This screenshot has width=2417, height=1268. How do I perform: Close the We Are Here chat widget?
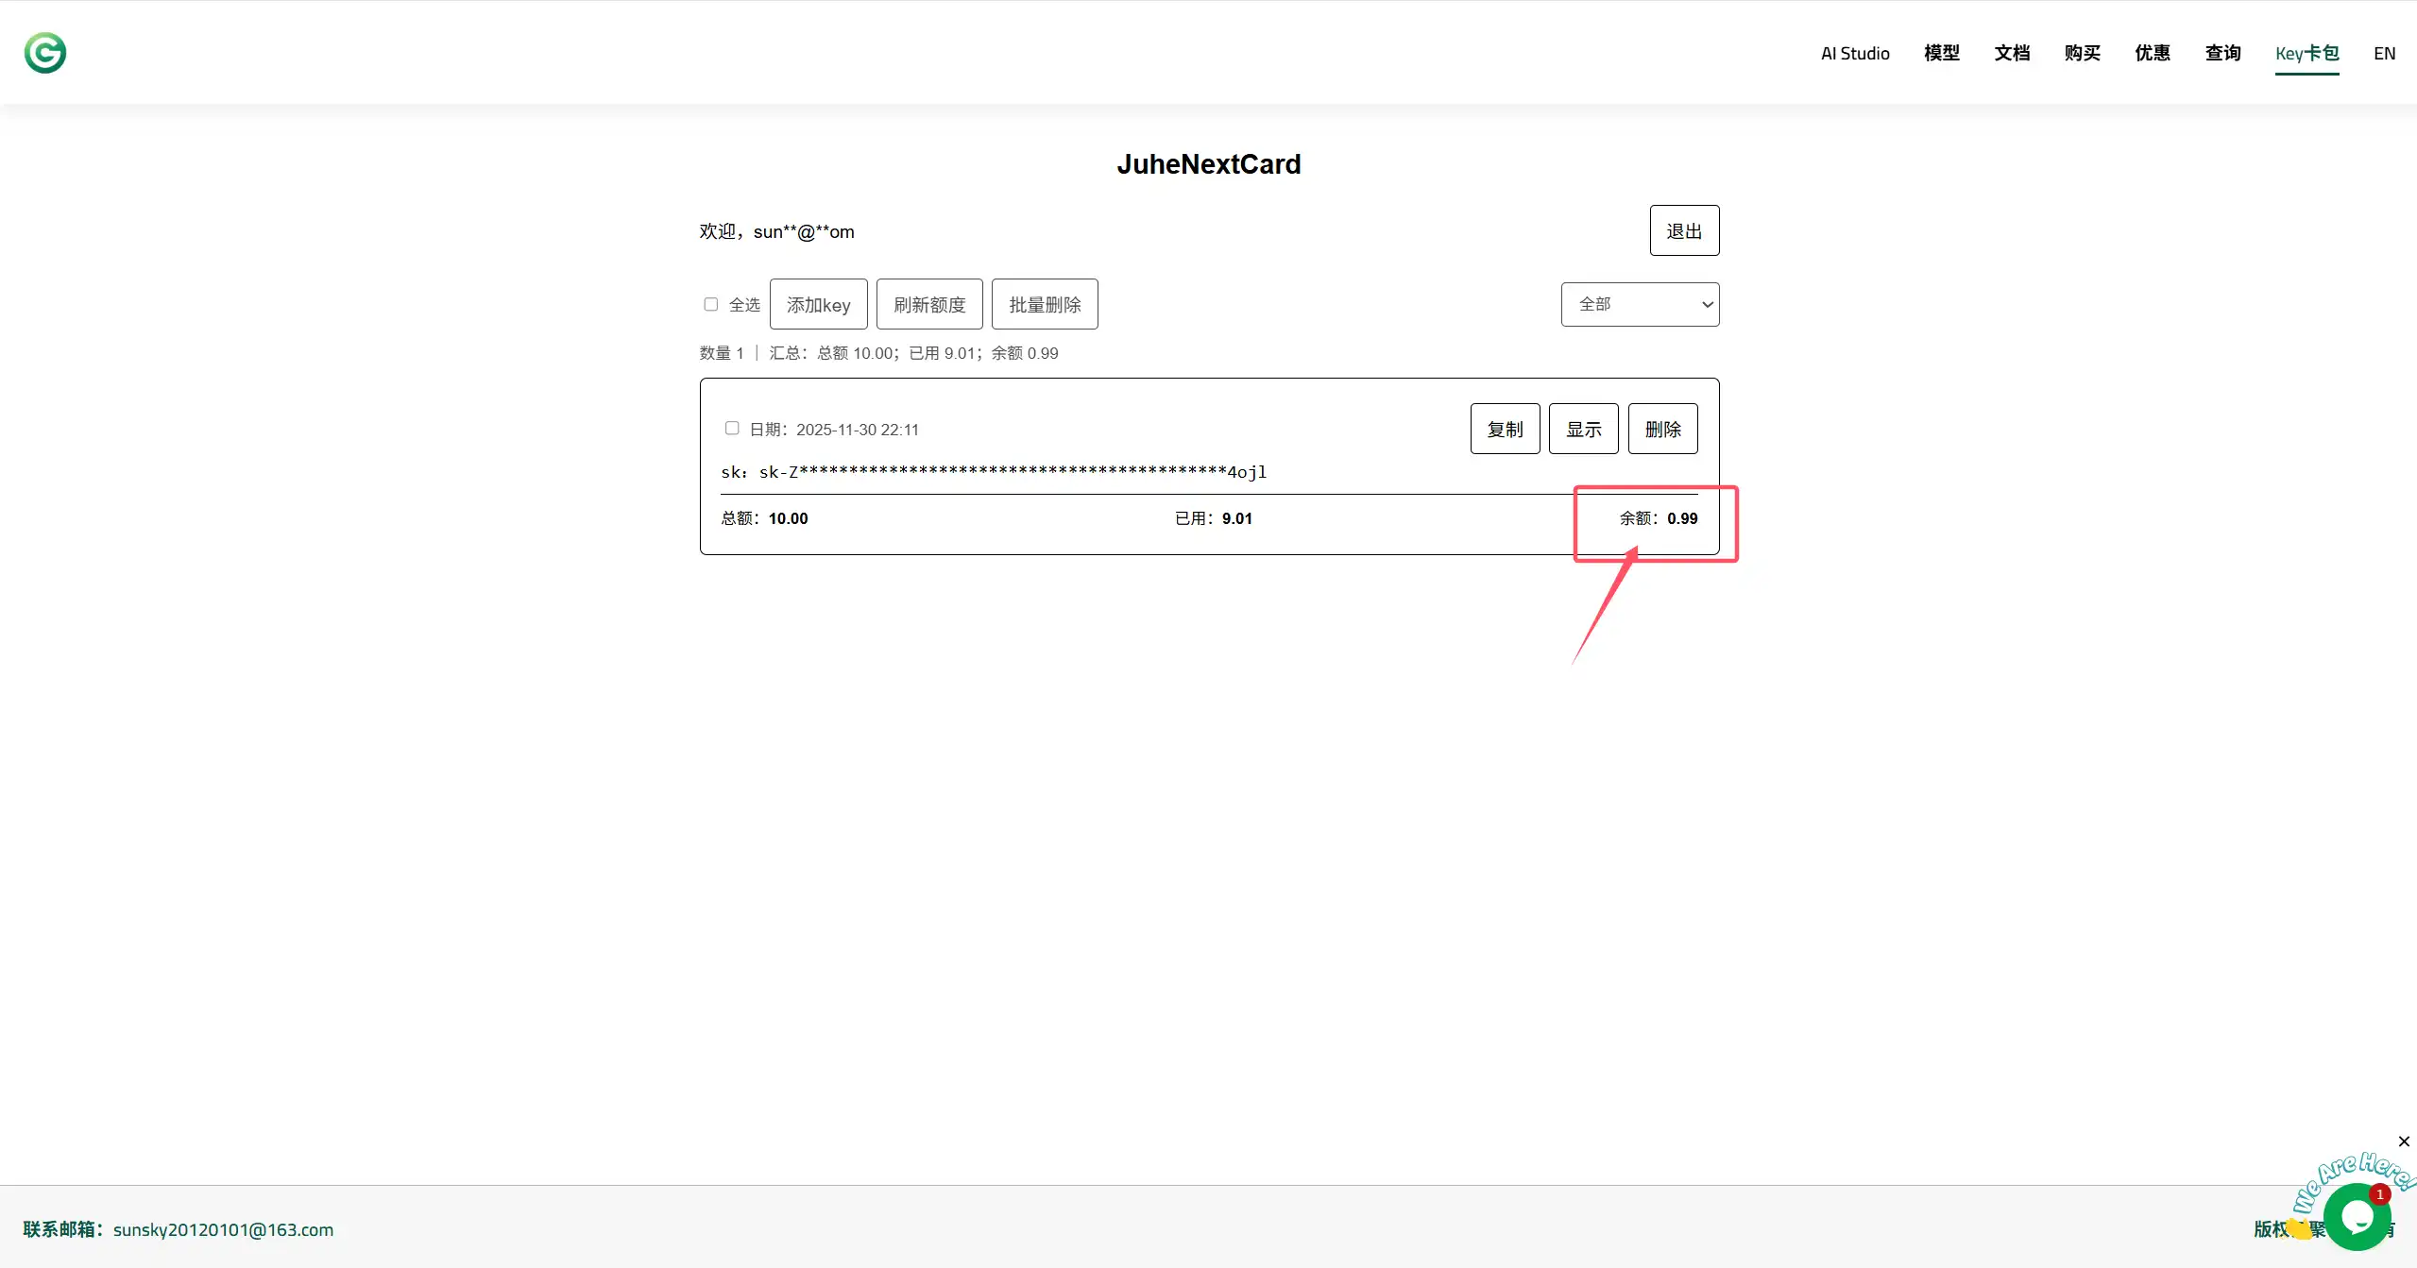(x=2404, y=1141)
